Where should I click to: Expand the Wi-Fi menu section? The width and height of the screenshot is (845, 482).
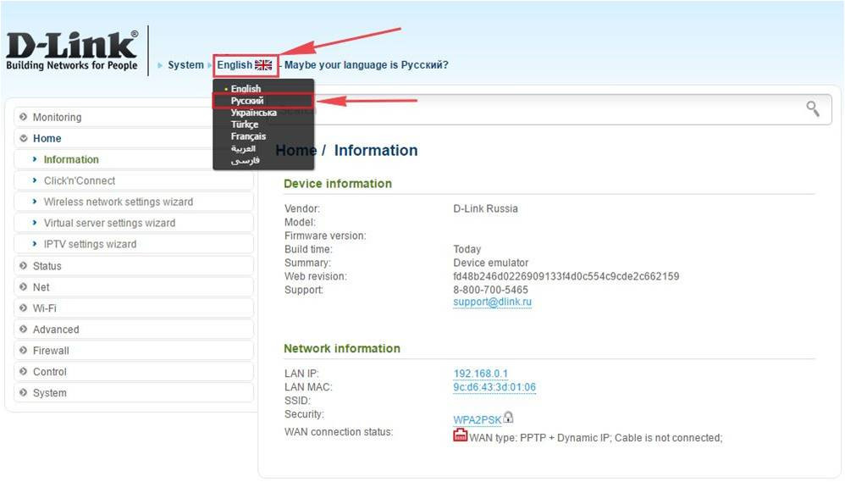(44, 308)
